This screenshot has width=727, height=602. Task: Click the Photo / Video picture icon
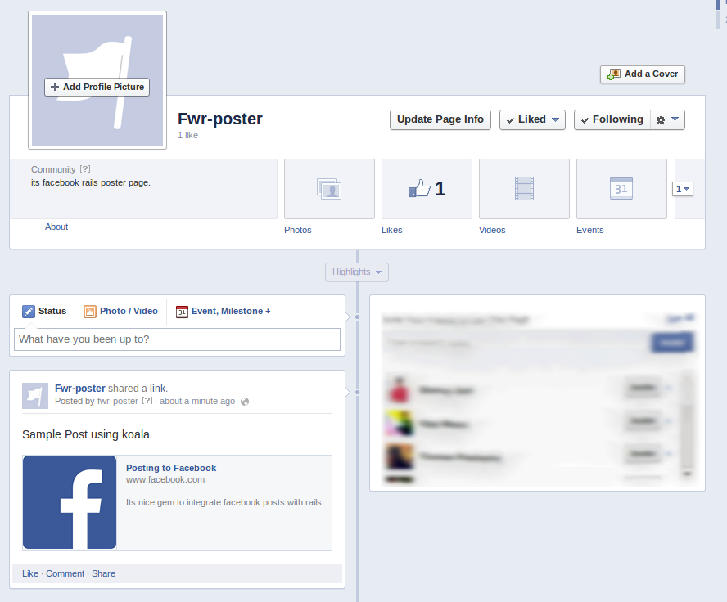(x=89, y=311)
